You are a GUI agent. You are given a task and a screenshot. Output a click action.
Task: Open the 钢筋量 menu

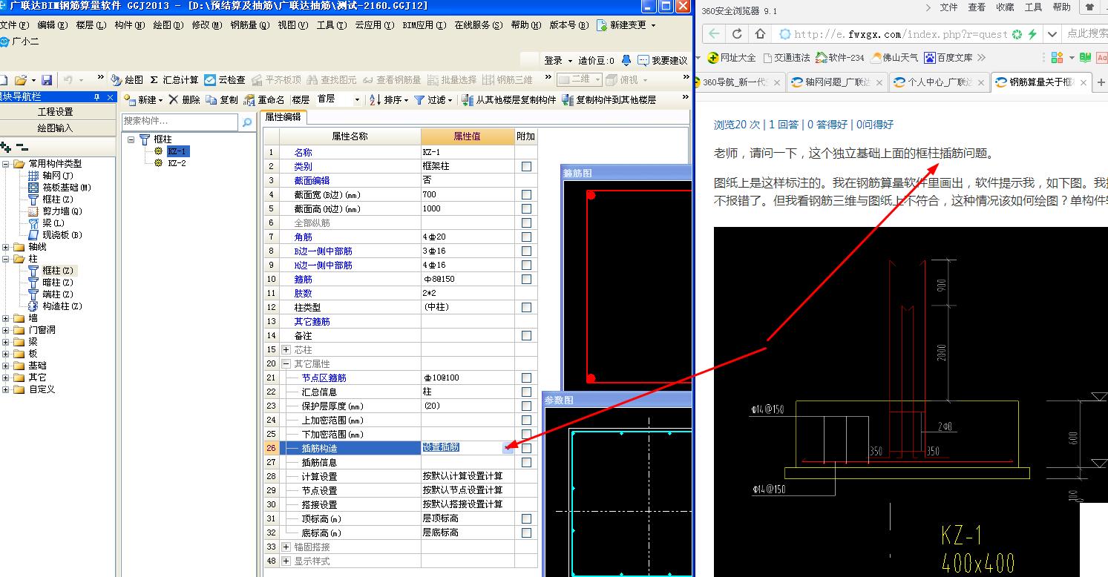point(249,25)
